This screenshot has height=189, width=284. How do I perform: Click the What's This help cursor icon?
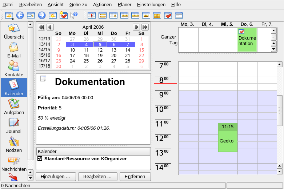(x=74, y=15)
